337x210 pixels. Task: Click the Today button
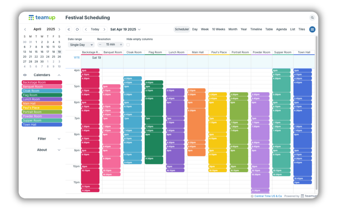click(x=95, y=29)
